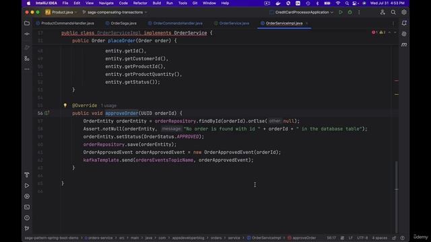Close the OrderServiceImpl.java tab
Viewport: 431px width, 242px height.
click(307, 24)
